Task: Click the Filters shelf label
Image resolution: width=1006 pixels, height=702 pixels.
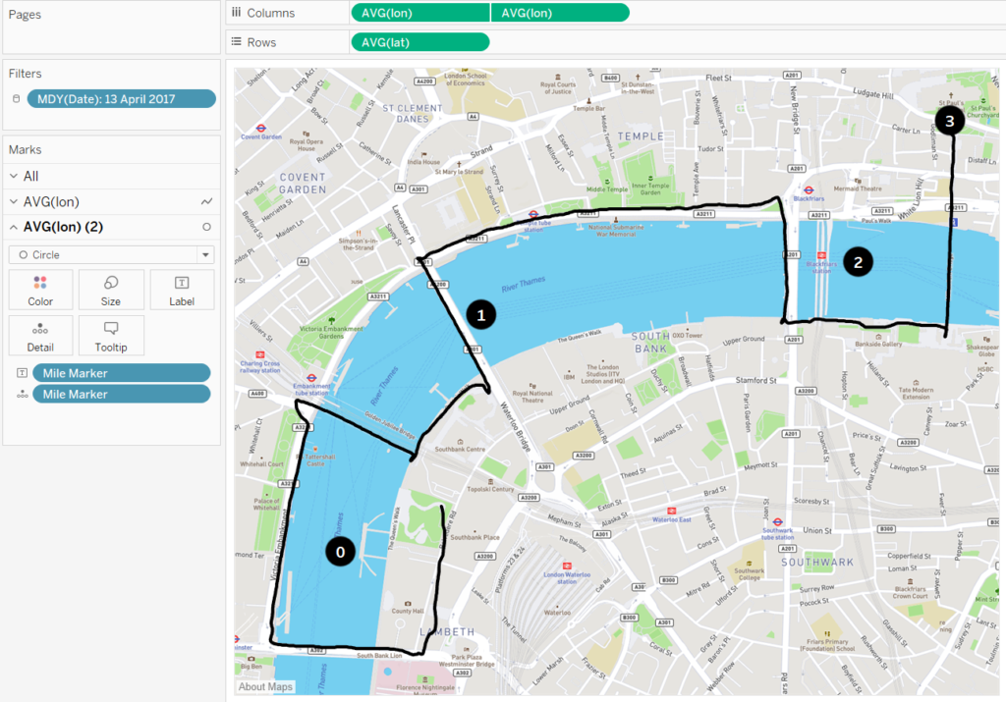Action: (x=25, y=73)
